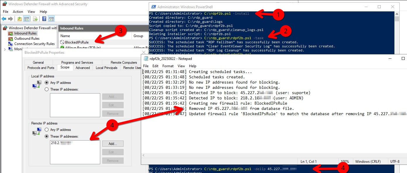
Task: Toggle the Show/Hide Action Pane toolbar icon
Action: pos(51,19)
